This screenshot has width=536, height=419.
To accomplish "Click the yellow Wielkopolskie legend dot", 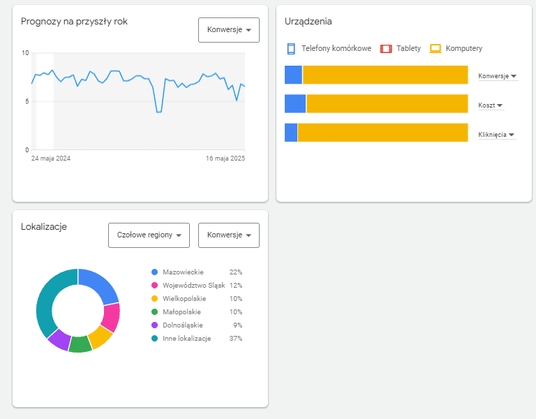I will [x=154, y=299].
